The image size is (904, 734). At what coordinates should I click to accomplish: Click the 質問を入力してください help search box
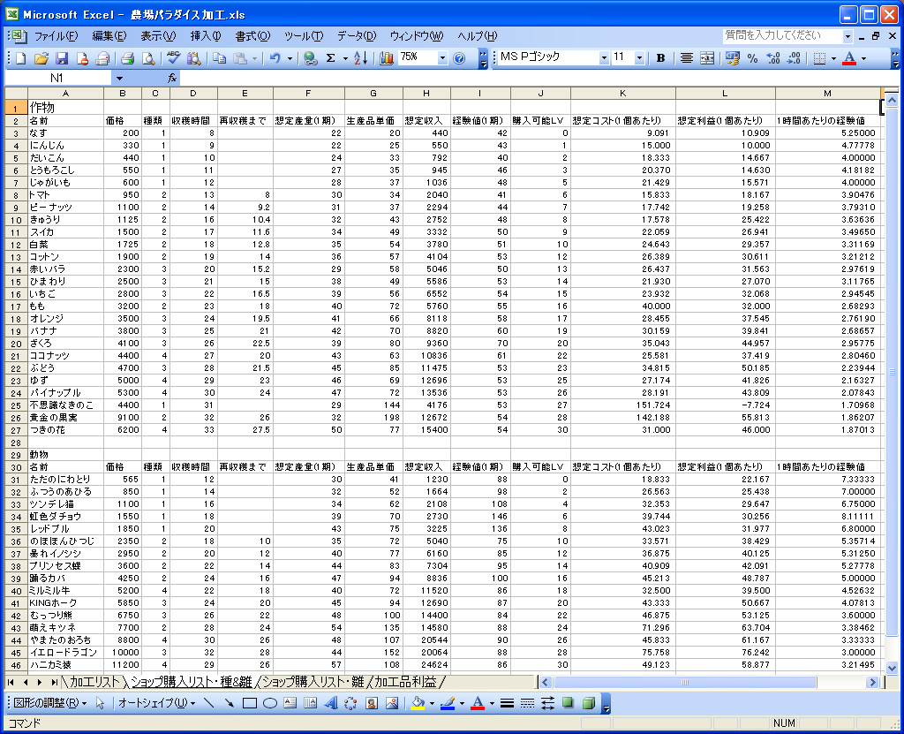pos(781,36)
